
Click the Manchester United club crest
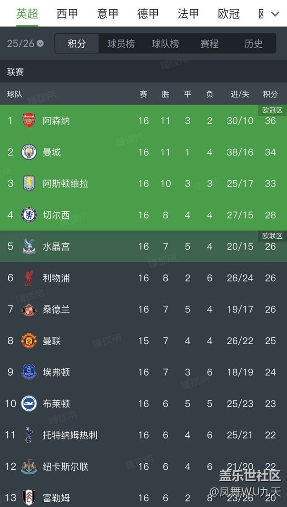(x=29, y=341)
